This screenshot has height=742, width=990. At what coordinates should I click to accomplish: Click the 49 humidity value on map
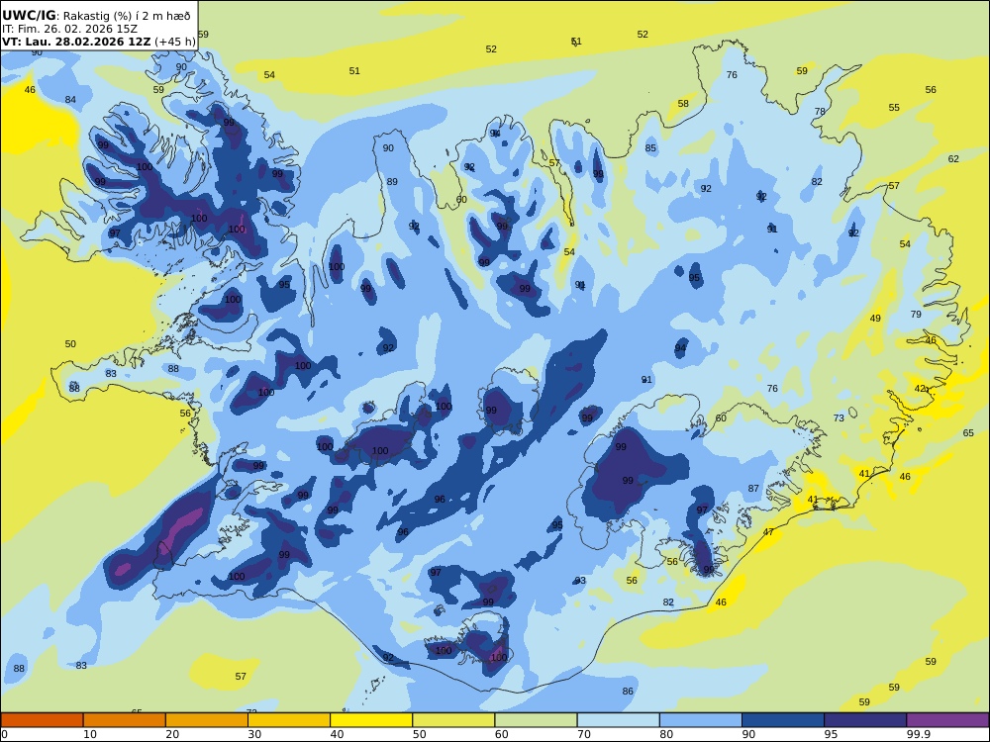click(x=875, y=319)
